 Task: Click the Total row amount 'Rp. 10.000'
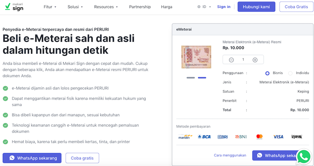(299, 110)
